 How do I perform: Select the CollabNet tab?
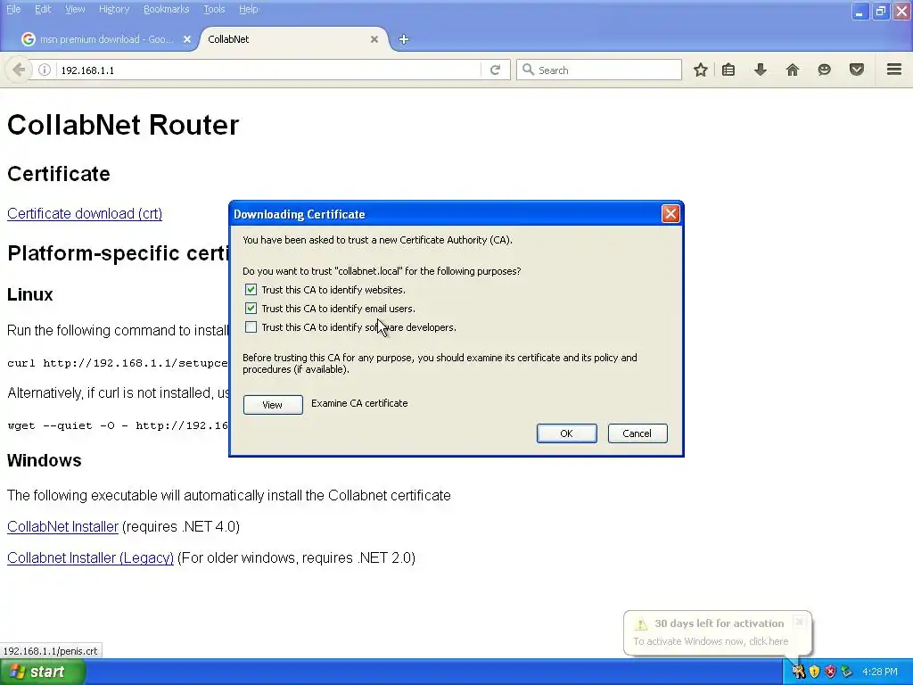(x=292, y=39)
